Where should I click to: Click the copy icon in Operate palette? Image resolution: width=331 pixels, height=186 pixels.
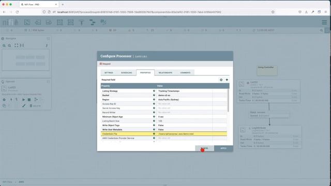[4, 105]
